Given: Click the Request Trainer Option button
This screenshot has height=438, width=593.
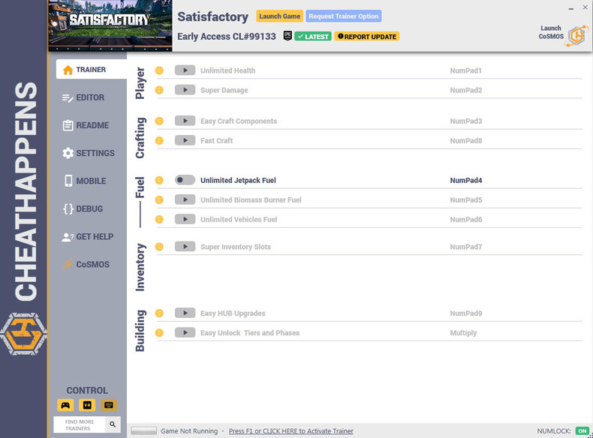Looking at the screenshot, I should (343, 16).
